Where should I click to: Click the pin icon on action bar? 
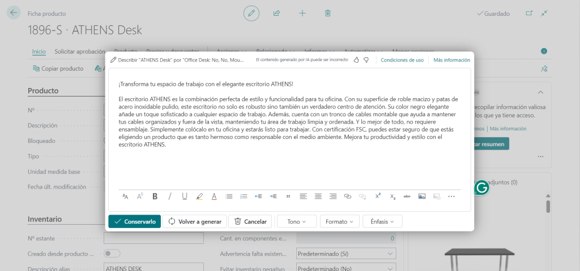[544, 68]
